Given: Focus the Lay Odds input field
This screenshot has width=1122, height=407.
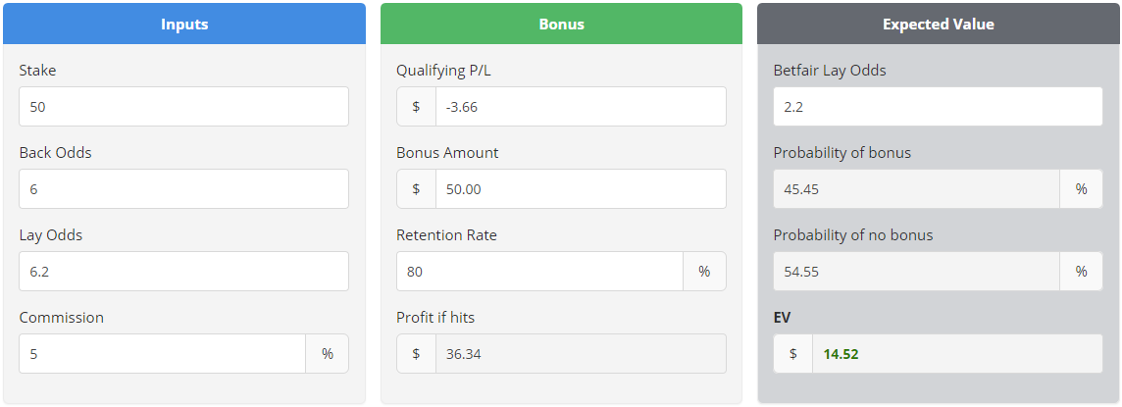Looking at the screenshot, I should point(183,272).
